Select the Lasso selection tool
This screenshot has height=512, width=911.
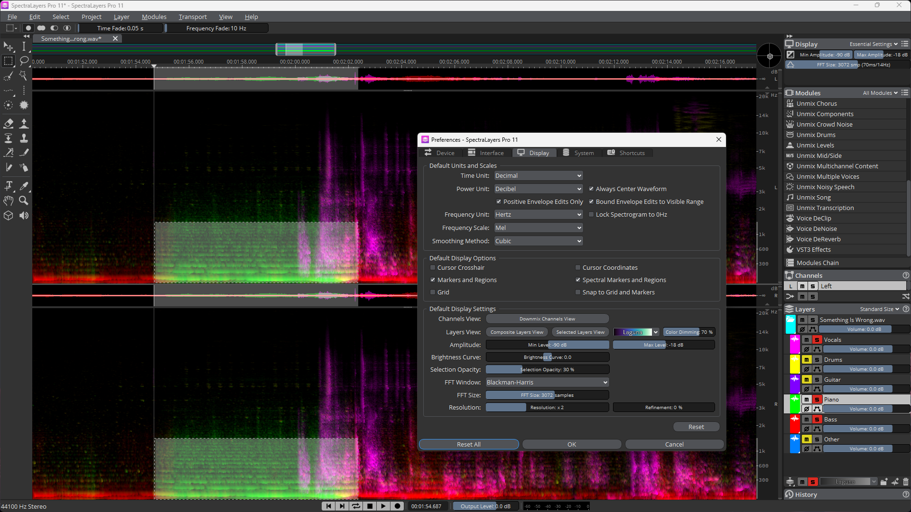(x=24, y=61)
